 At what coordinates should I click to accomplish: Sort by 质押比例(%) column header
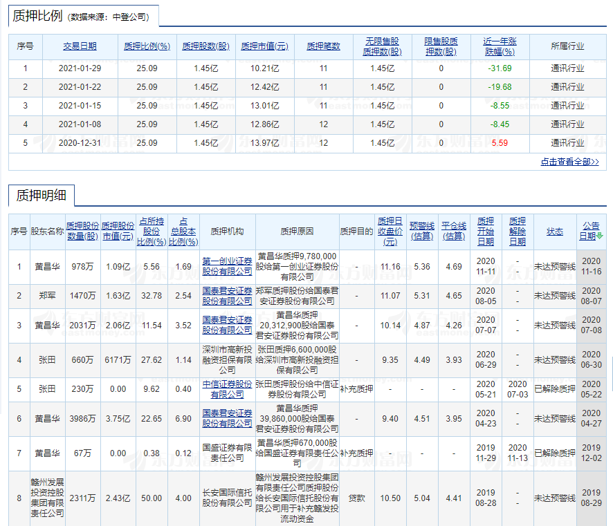147,46
